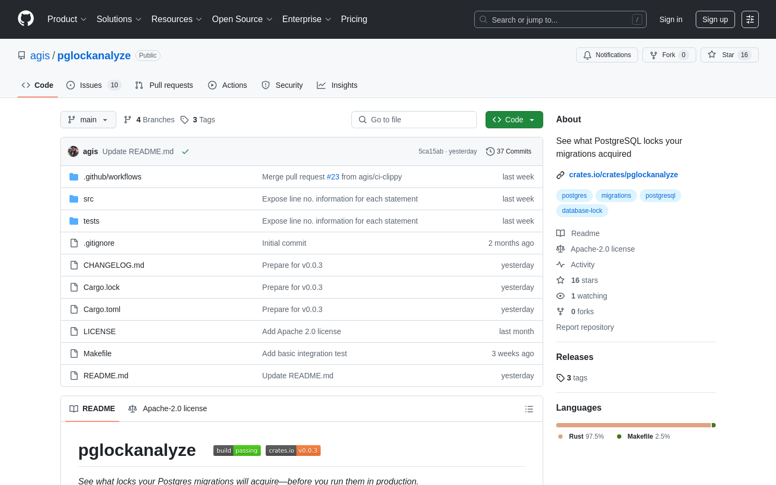
Task: View the 4 Branches link
Action: [149, 120]
